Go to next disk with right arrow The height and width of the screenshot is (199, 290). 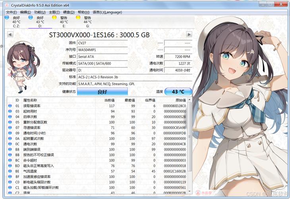coord(189,35)
